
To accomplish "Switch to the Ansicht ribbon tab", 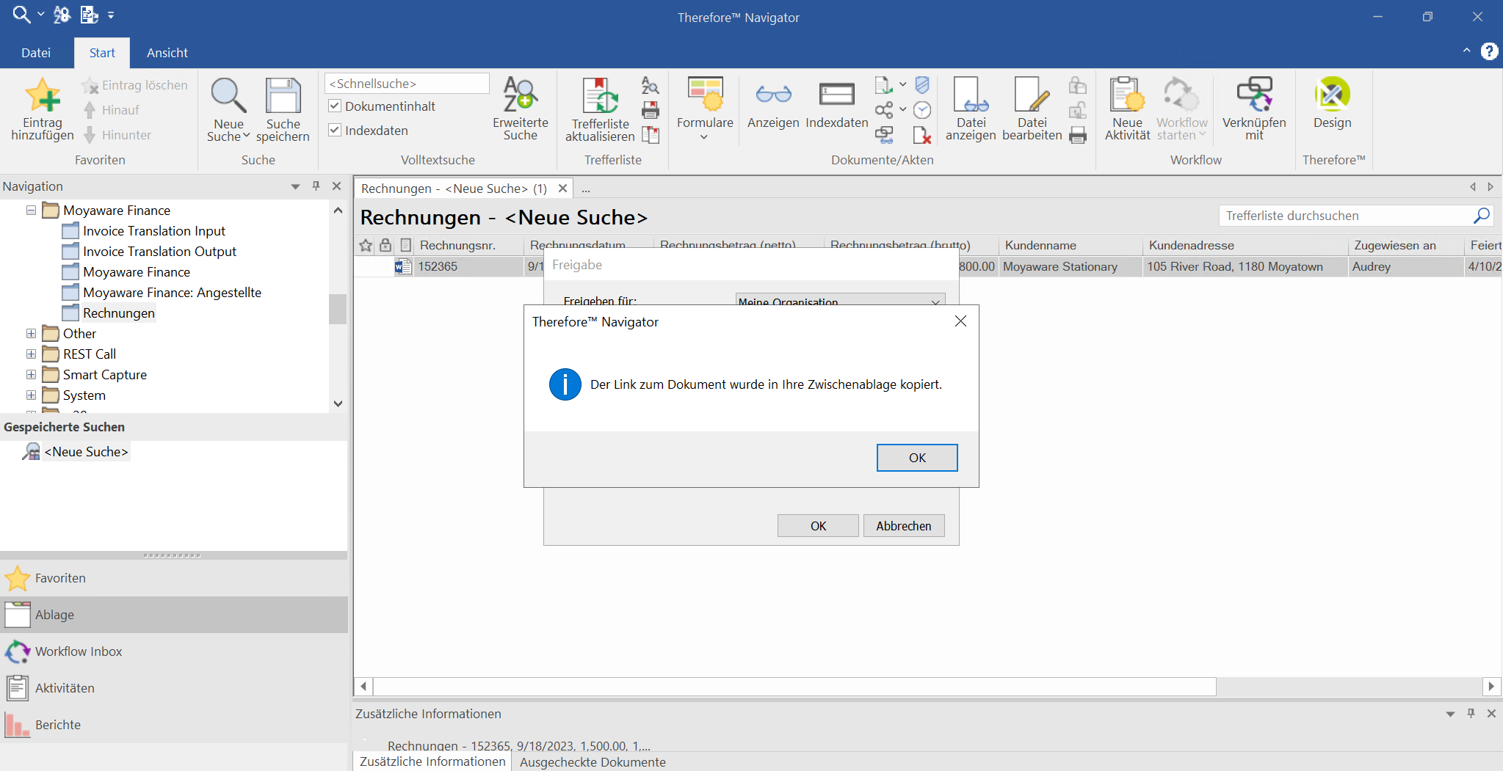I will coord(167,53).
